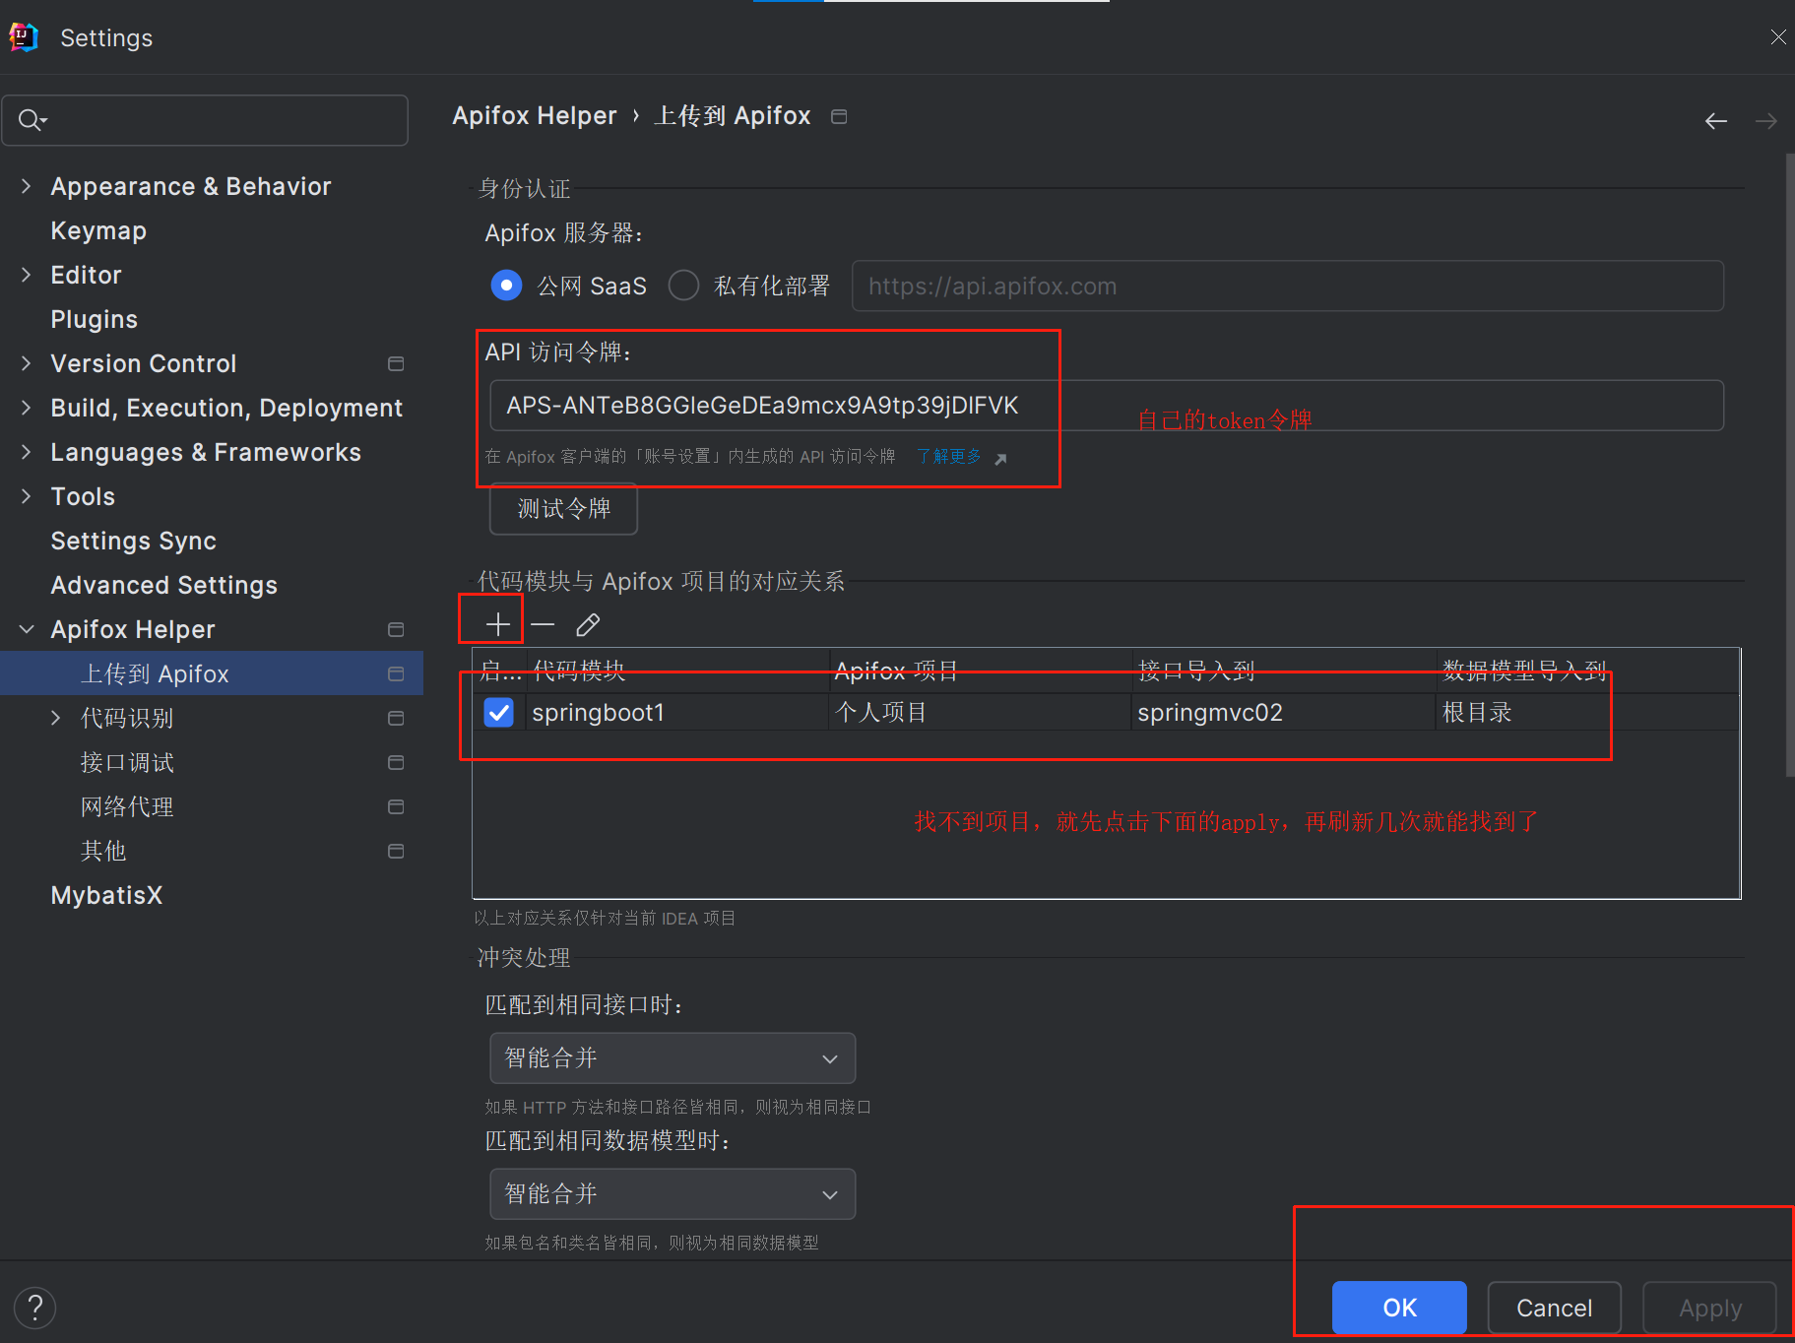This screenshot has width=1795, height=1343.
Task: Open the Settings Sync page
Action: click(x=134, y=541)
